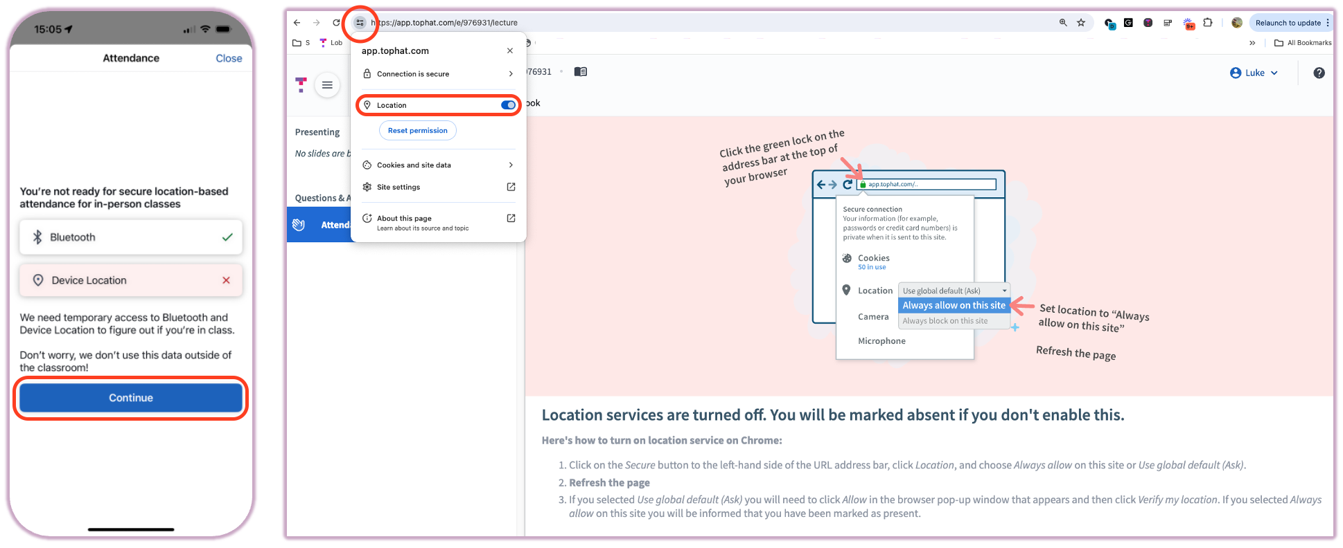Tap the Bluetooth permission row
The image size is (1343, 548).
pos(131,237)
